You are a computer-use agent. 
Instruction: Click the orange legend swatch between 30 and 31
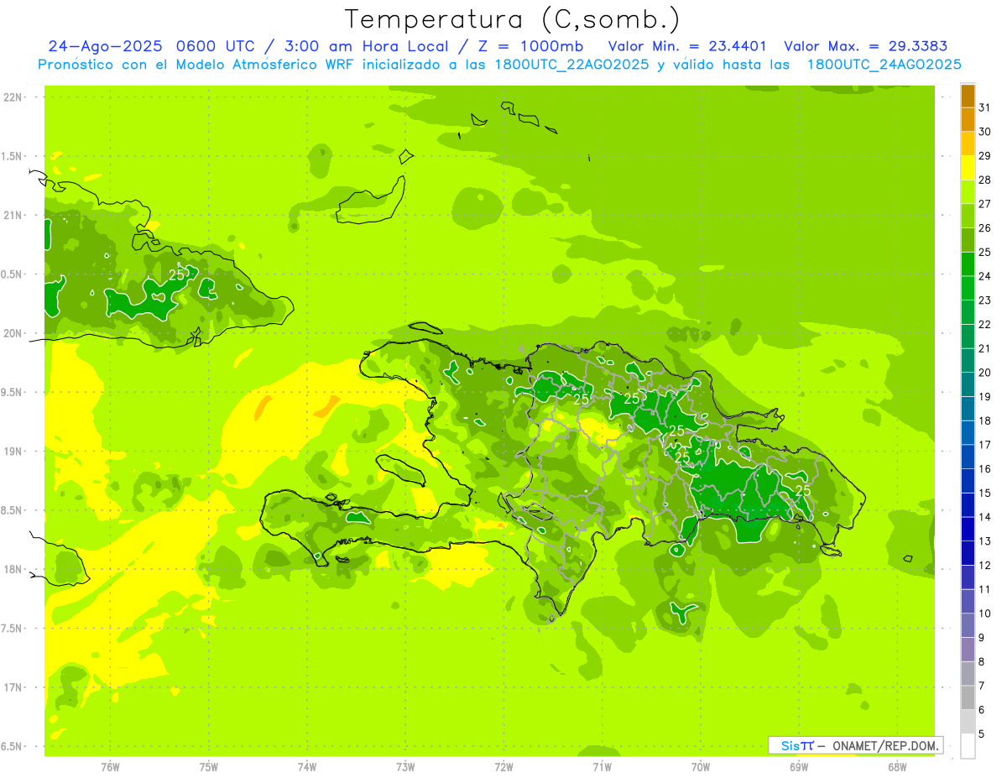click(x=968, y=120)
